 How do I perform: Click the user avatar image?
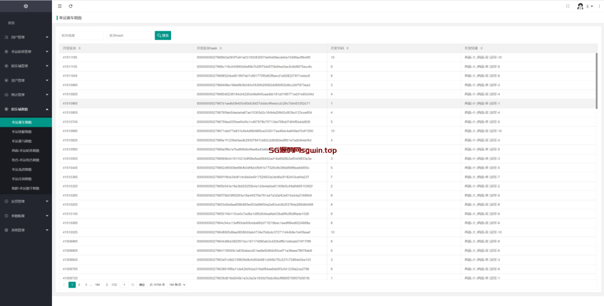[x=580, y=6]
